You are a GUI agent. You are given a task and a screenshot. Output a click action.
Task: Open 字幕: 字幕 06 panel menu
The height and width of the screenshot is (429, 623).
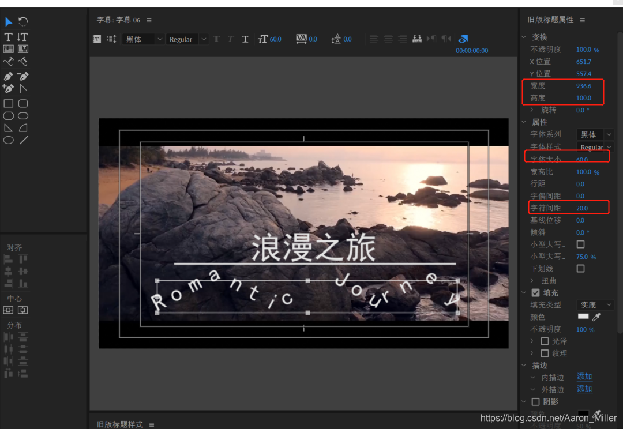tap(149, 20)
